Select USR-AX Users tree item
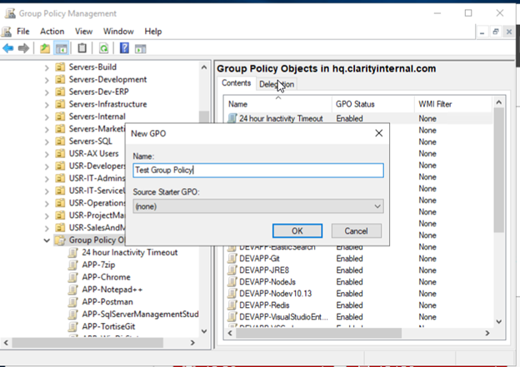The image size is (520, 367). click(93, 154)
